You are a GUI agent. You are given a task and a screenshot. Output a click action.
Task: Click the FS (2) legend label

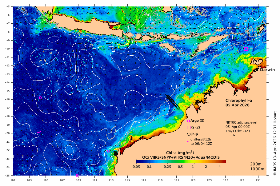[x=195, y=128]
